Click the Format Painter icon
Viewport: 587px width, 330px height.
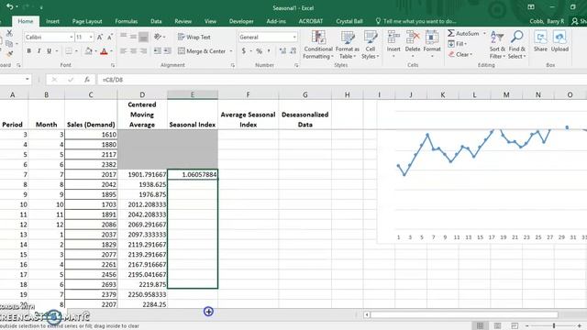9,54
